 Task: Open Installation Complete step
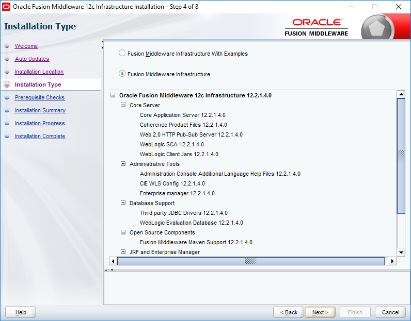click(40, 136)
